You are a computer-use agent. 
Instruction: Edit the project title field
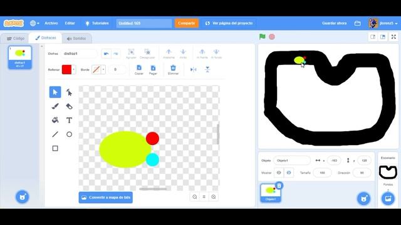point(143,23)
